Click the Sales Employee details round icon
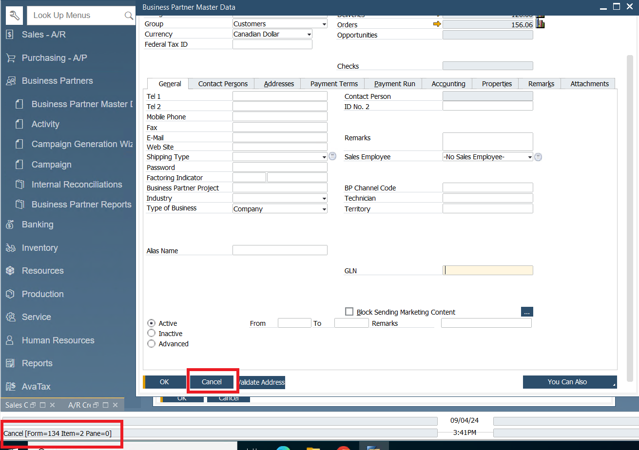The width and height of the screenshot is (639, 450). 538,157
